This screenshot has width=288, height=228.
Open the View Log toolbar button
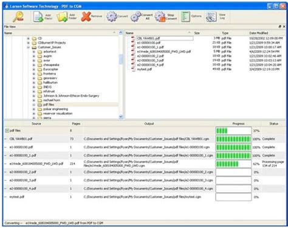pos(216,16)
